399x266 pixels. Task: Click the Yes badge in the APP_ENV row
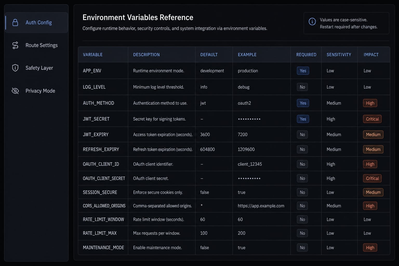pos(303,71)
